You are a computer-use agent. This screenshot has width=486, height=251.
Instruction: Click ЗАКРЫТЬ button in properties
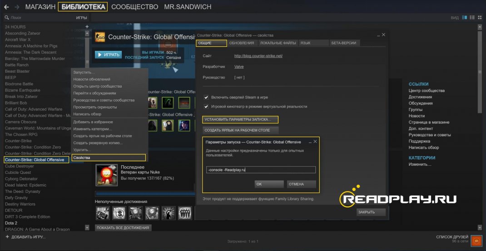point(371,212)
